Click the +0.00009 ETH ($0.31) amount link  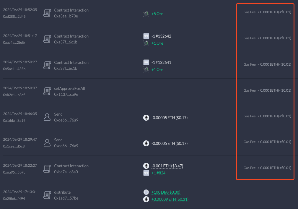click(170, 199)
